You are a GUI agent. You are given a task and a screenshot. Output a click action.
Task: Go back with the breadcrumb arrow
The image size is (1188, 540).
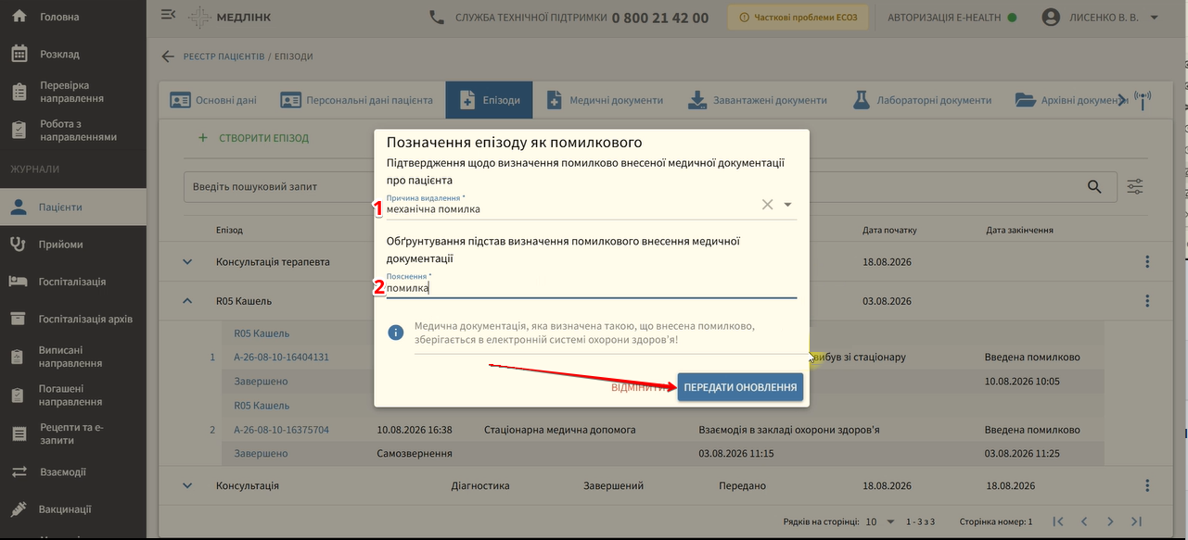[x=168, y=57]
